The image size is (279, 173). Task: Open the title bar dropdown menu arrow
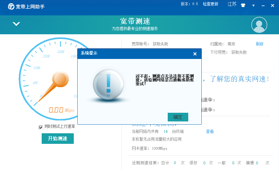tap(253, 5)
